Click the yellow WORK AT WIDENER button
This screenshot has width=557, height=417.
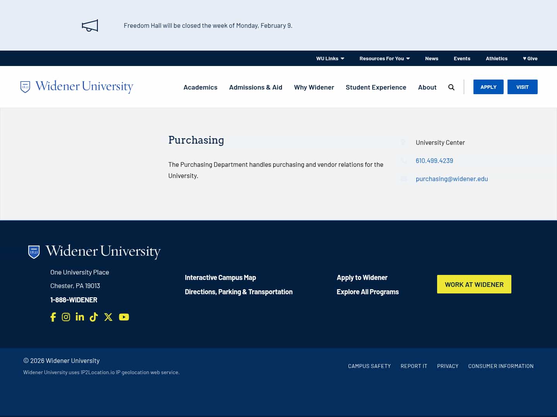point(474,284)
